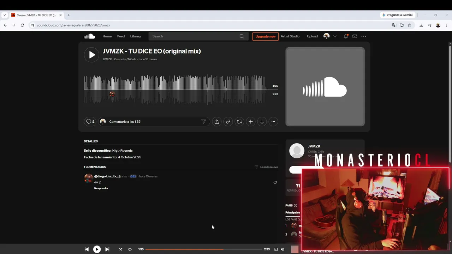
Task: Open the Chrome tab search dropdown
Action: tap(5, 15)
